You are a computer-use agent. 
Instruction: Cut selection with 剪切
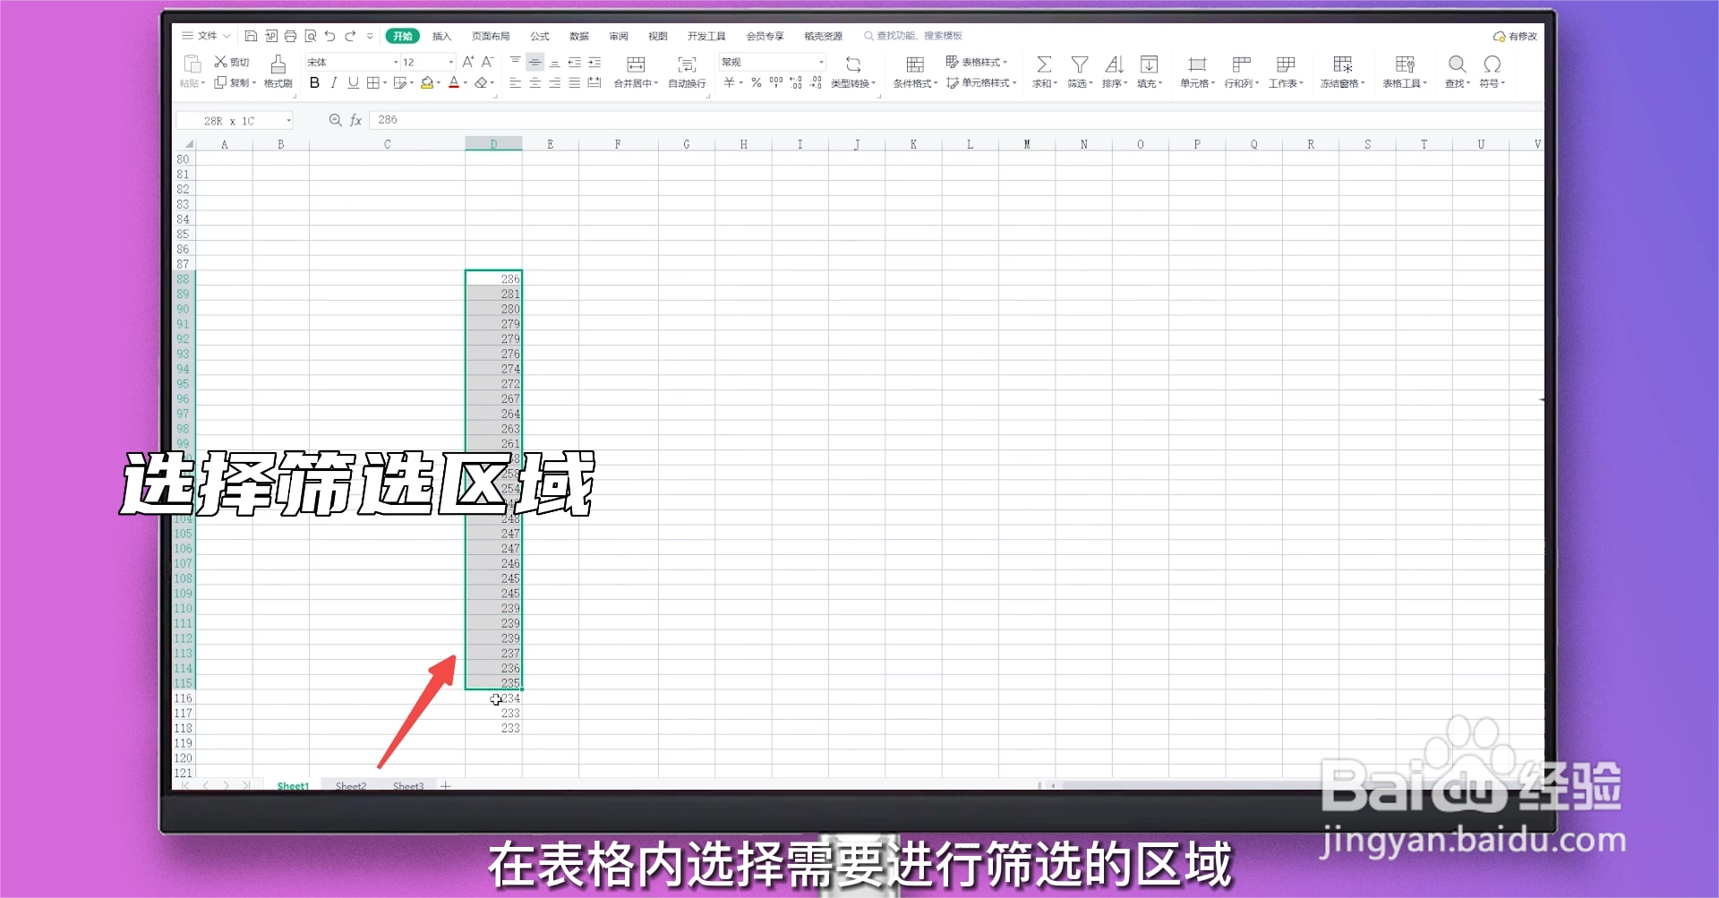pyautogui.click(x=231, y=62)
